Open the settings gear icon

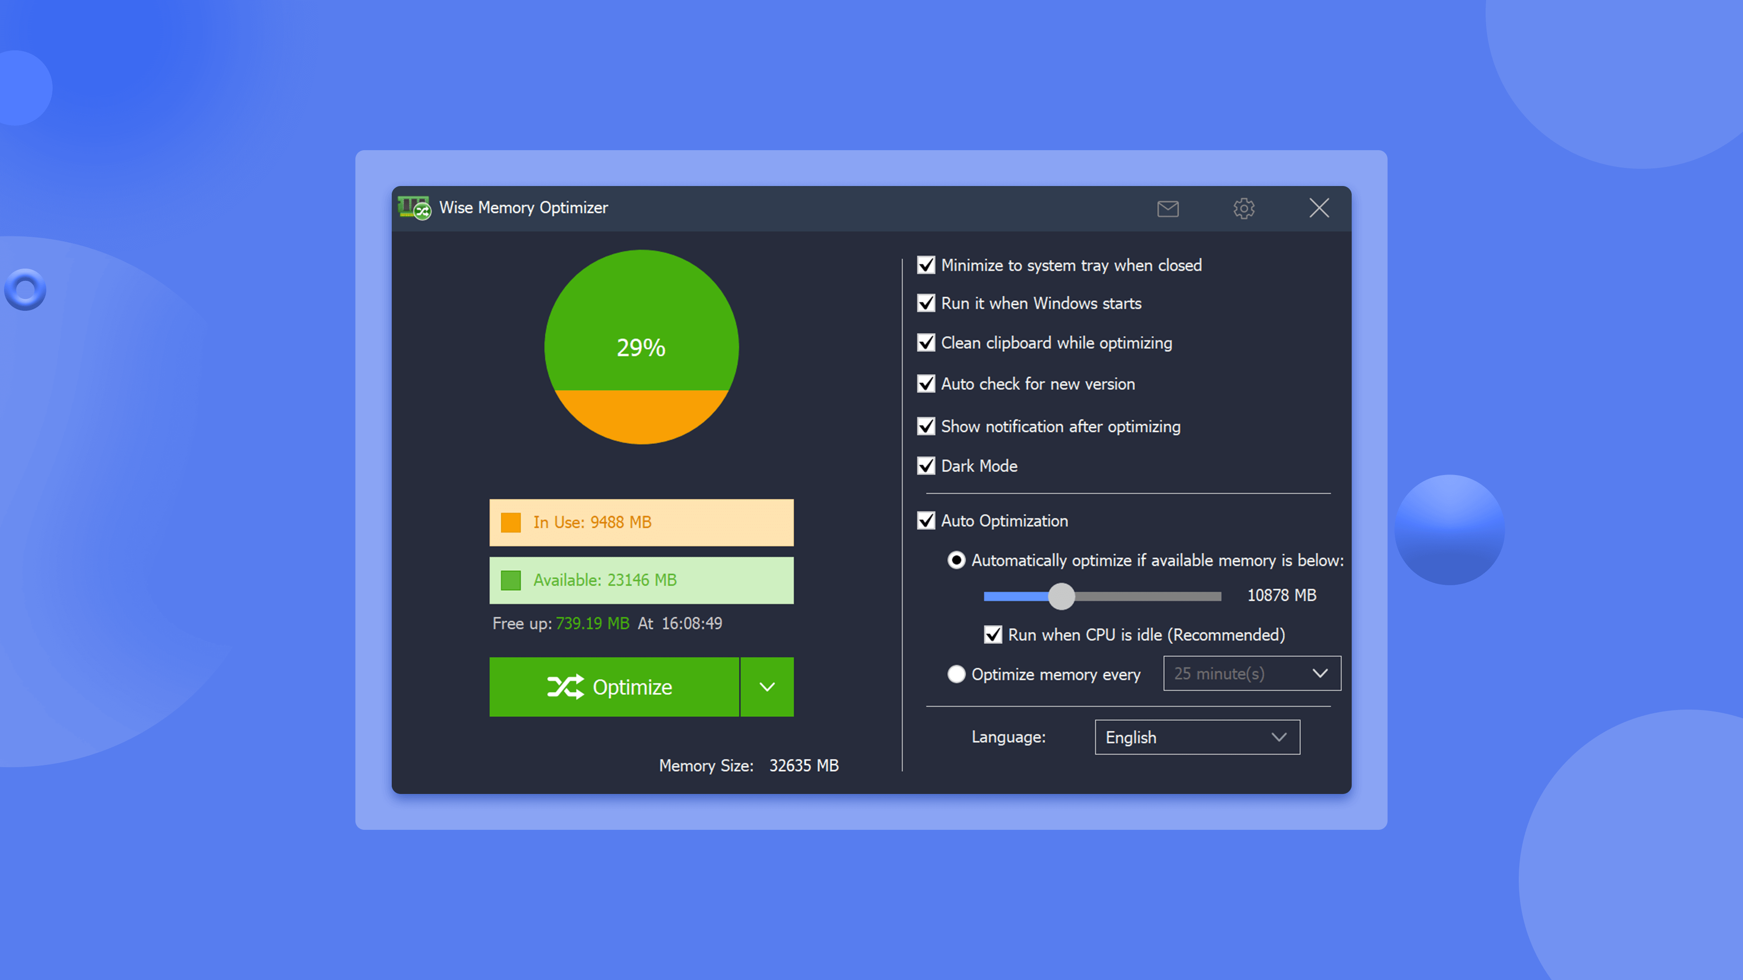(x=1244, y=208)
